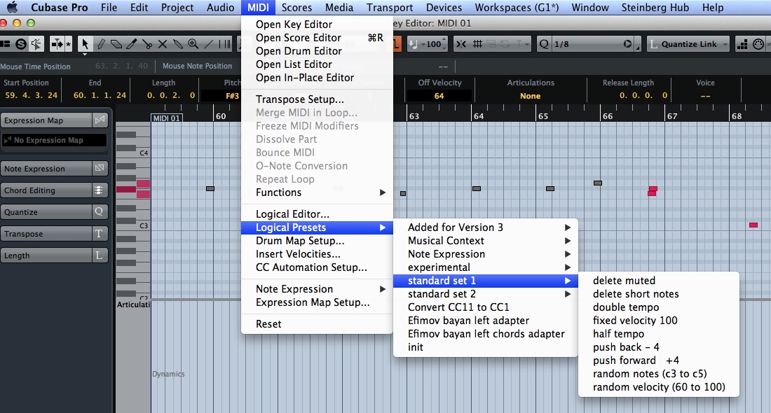The width and height of the screenshot is (771, 413).
Task: Select Convert CC11 to CC1 preset
Action: [x=485, y=307]
